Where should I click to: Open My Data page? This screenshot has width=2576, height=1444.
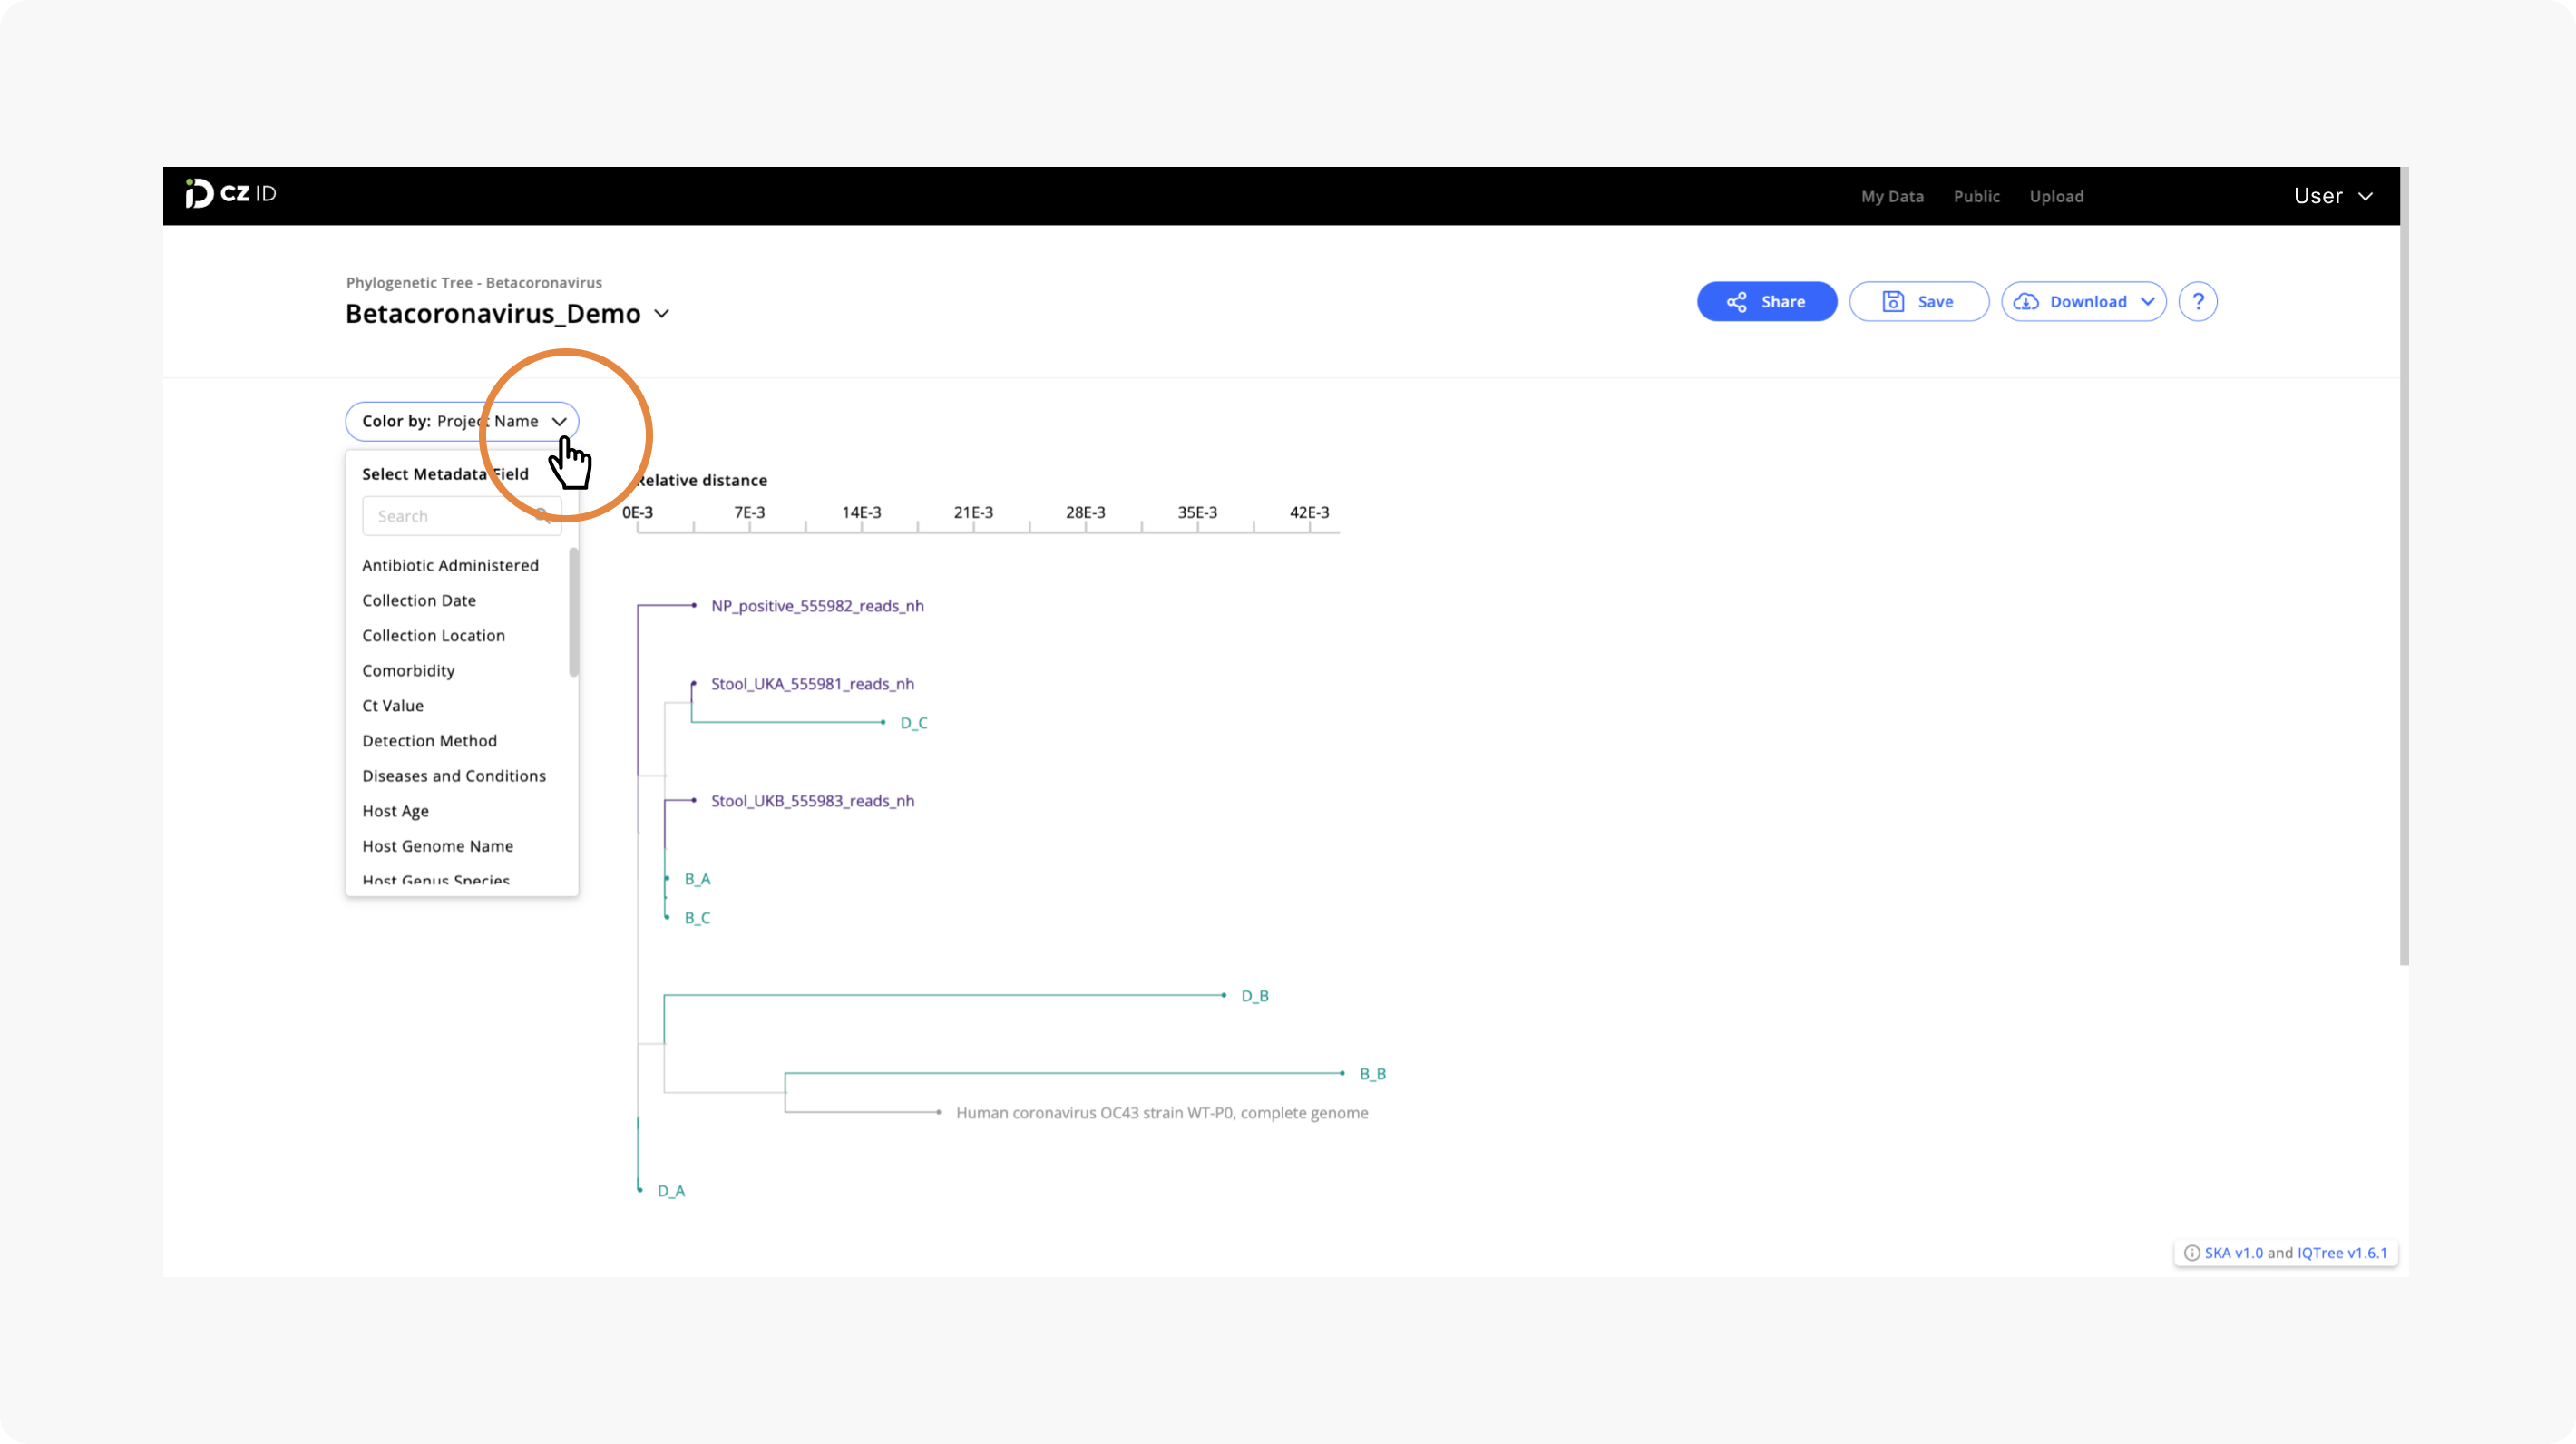click(1892, 196)
